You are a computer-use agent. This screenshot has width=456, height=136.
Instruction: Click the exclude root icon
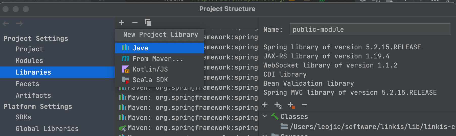(291, 105)
